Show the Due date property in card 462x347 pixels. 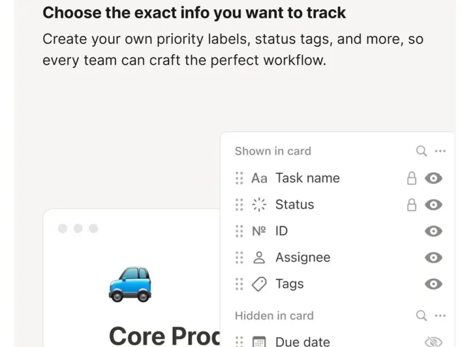click(433, 341)
